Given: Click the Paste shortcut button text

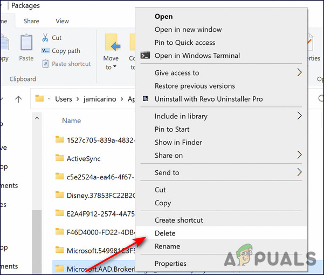Looking at the screenshot, I should pos(71,64).
